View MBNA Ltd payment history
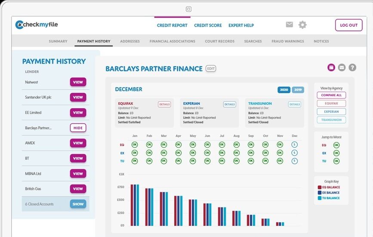The width and height of the screenshot is (373, 237). (x=78, y=173)
